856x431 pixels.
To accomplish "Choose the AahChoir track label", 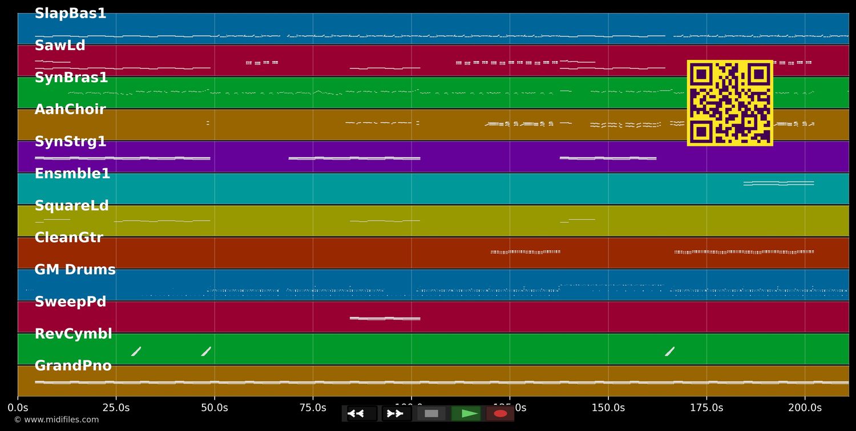I will point(70,109).
